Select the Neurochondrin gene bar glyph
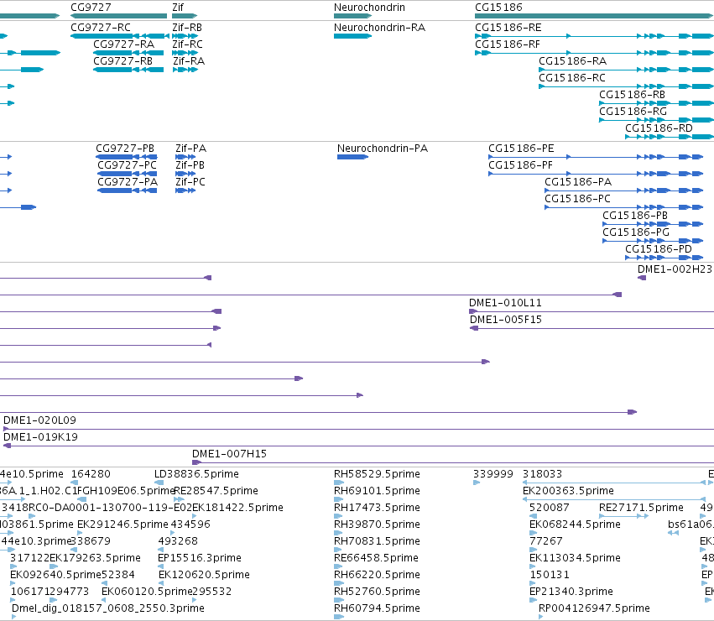This screenshot has width=714, height=621. pos(353,16)
